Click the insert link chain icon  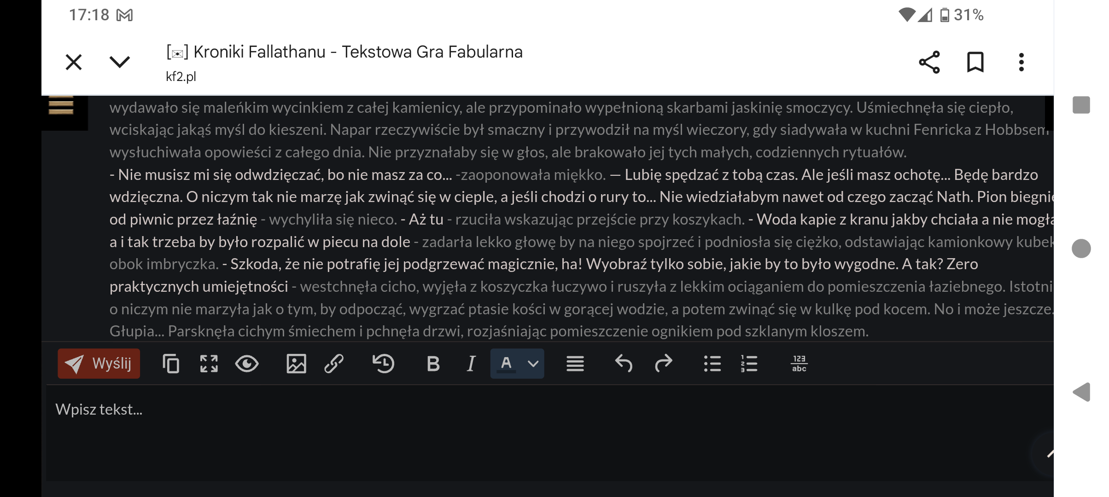pos(334,364)
